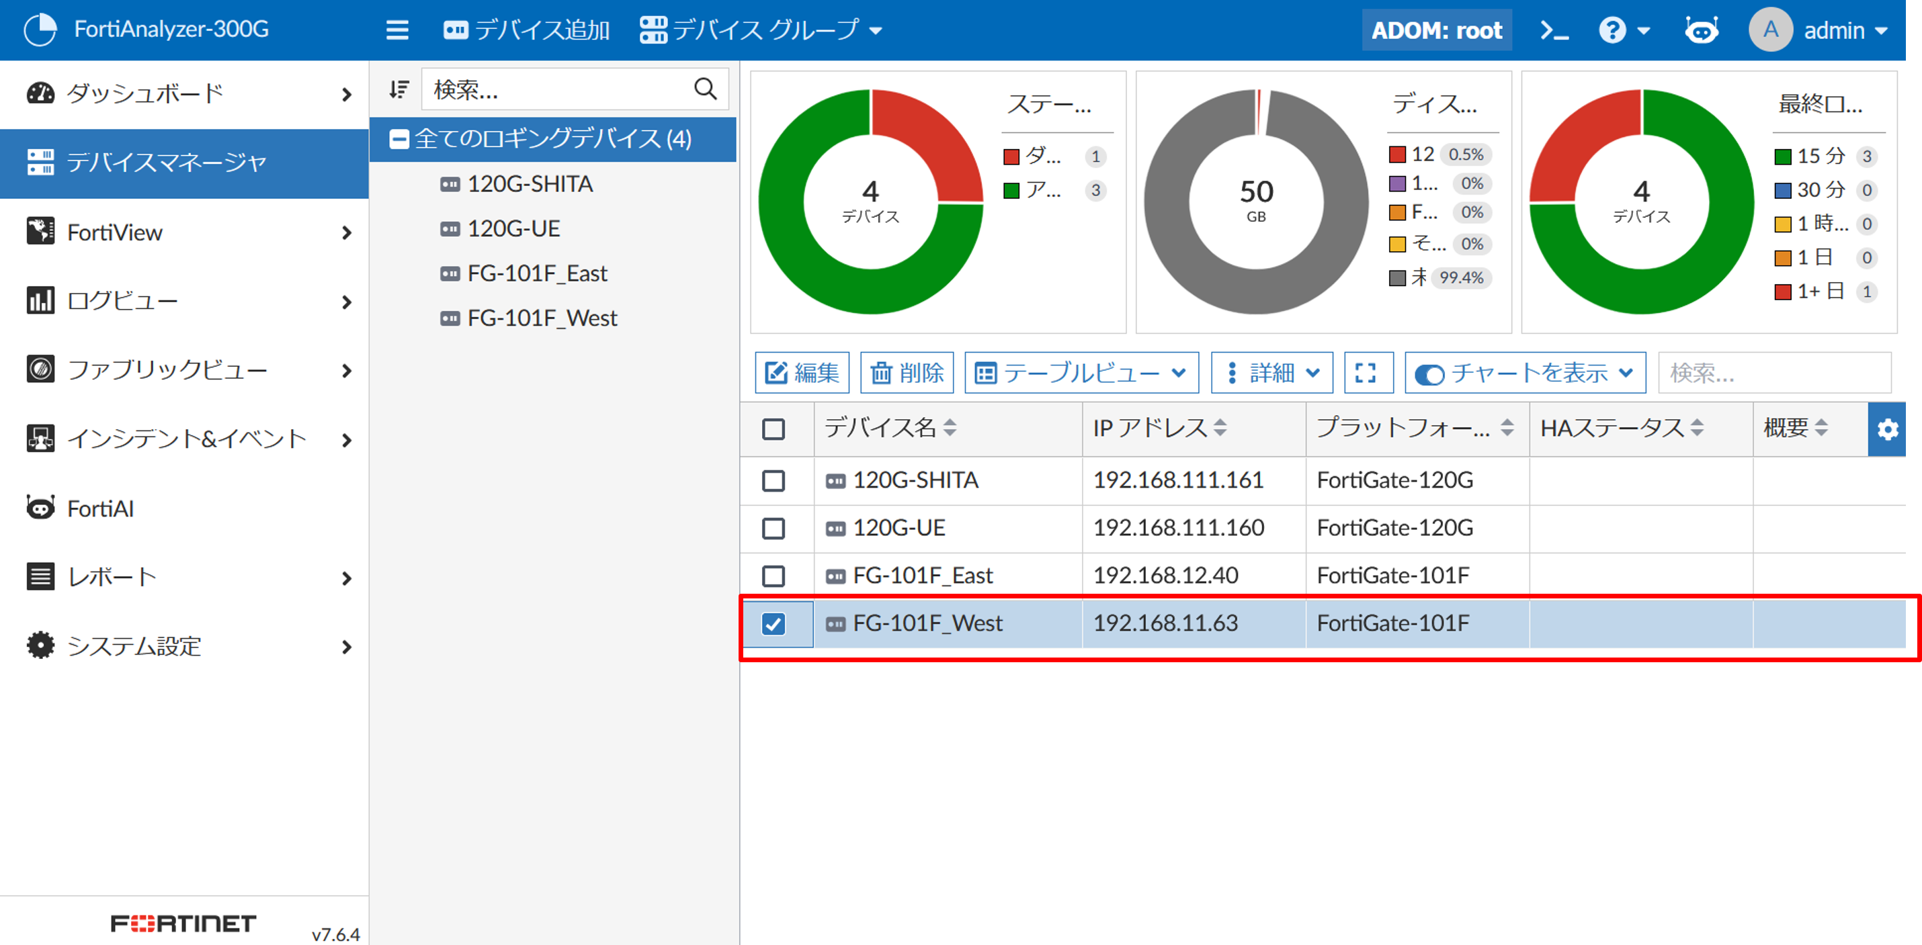Open FortiView in the sidebar

pyautogui.click(x=116, y=232)
